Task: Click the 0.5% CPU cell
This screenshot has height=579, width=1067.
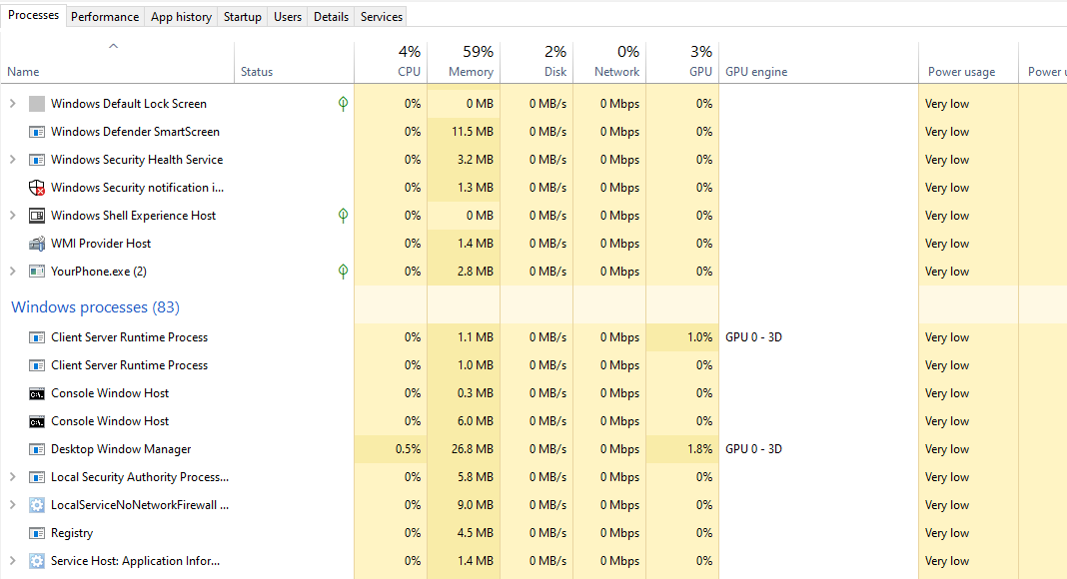Action: tap(391, 449)
